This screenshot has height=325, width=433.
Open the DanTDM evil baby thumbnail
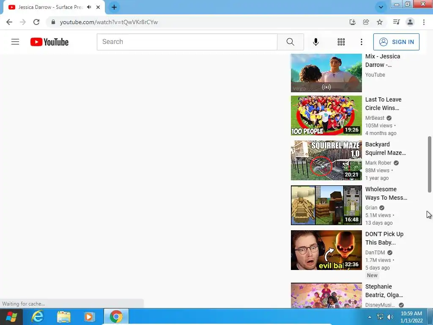click(326, 250)
